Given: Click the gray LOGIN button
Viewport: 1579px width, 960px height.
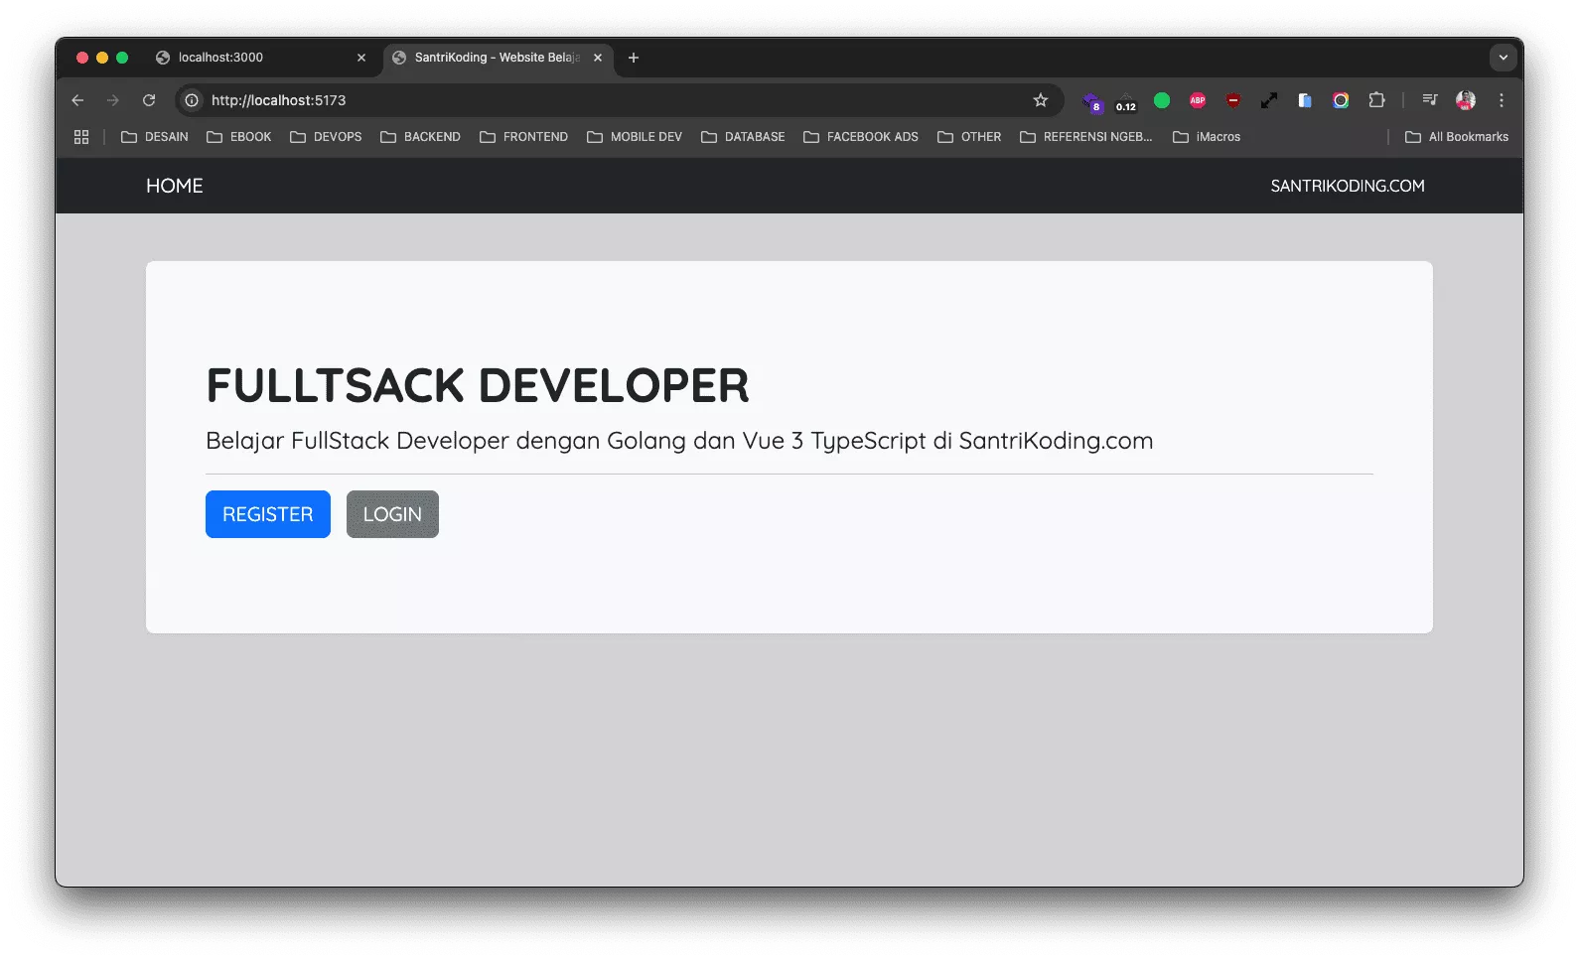Looking at the screenshot, I should pyautogui.click(x=392, y=514).
